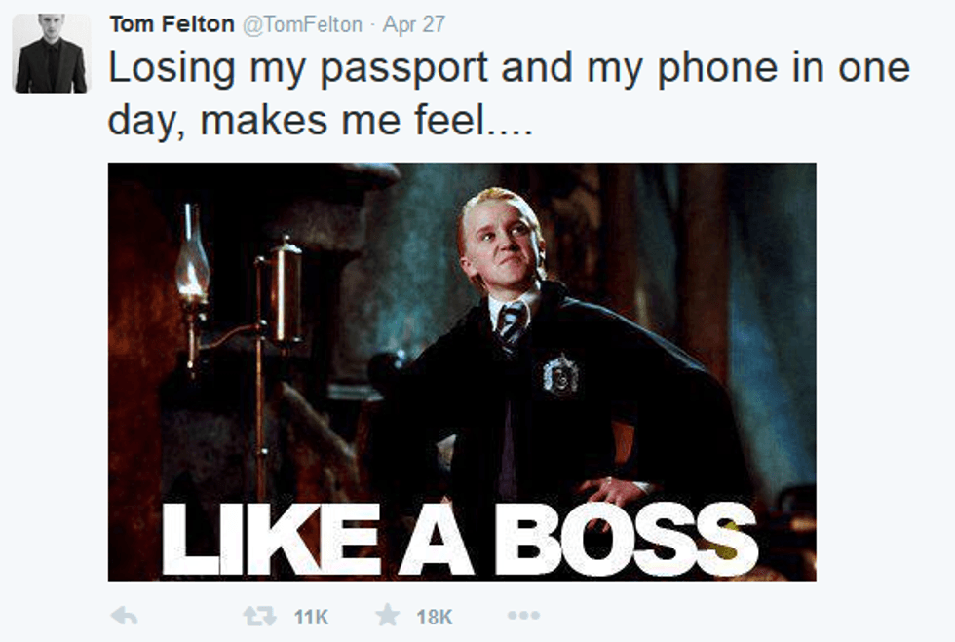Expand the attached meme image
The width and height of the screenshot is (955, 642).
[462, 371]
